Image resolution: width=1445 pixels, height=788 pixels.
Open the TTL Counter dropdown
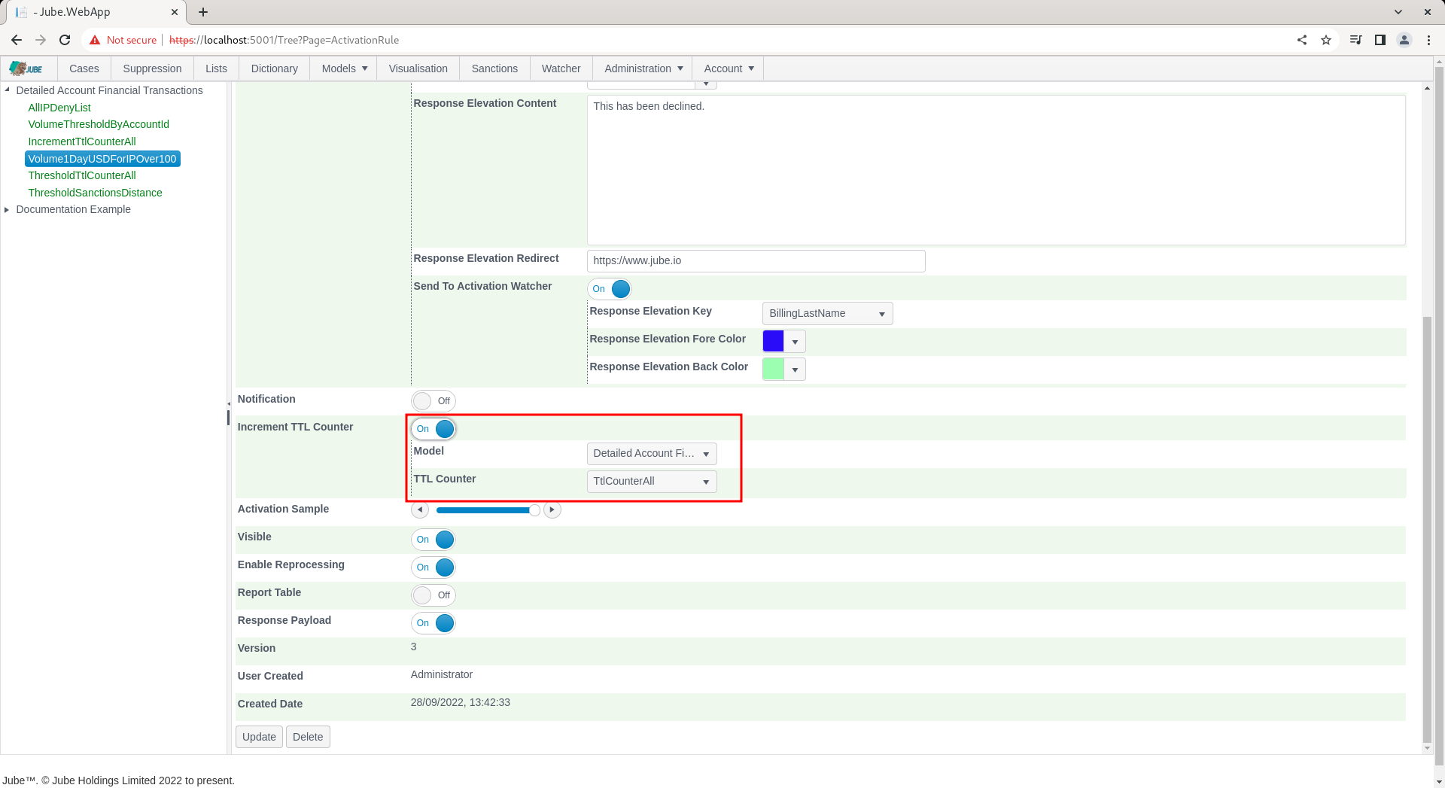click(652, 482)
